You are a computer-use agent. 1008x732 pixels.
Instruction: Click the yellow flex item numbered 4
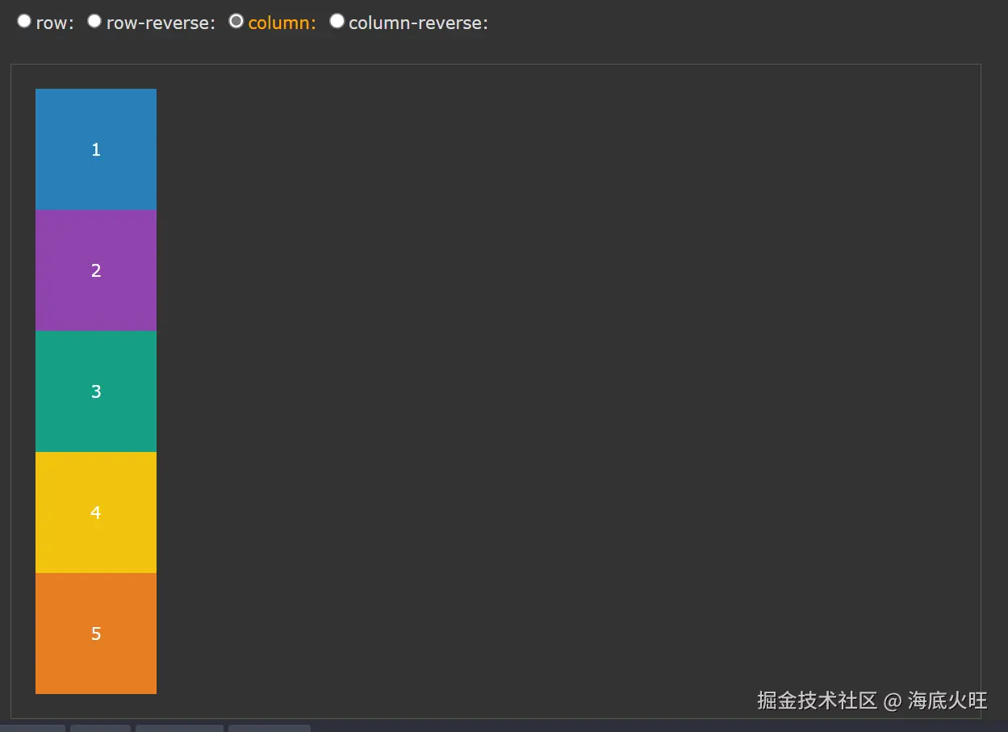[95, 512]
